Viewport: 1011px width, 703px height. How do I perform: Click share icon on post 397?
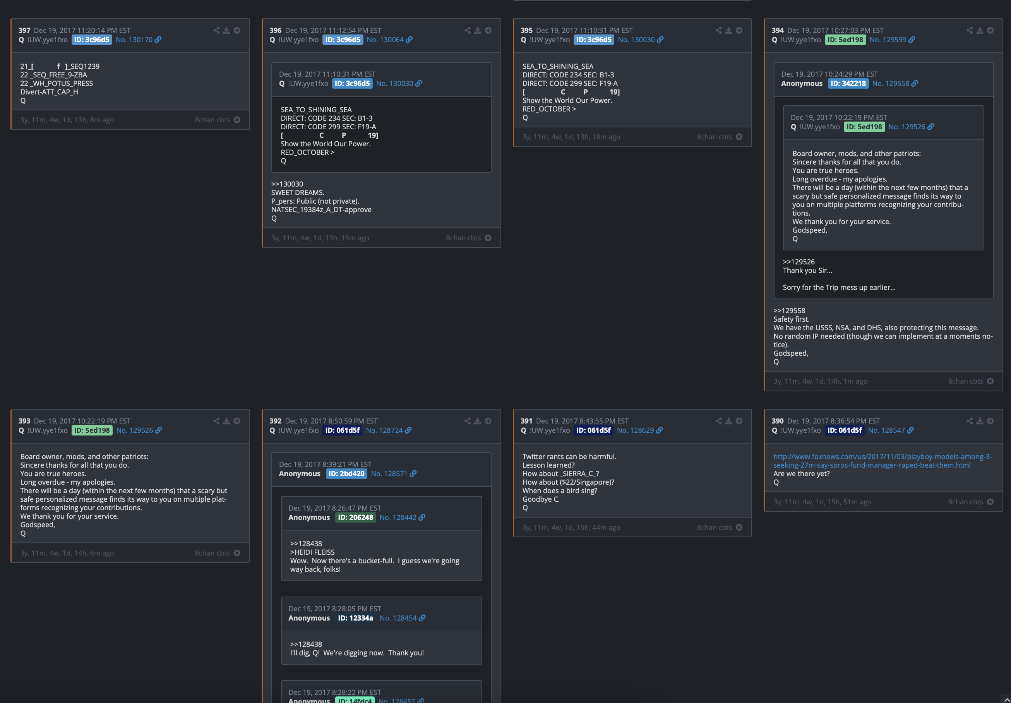(216, 31)
